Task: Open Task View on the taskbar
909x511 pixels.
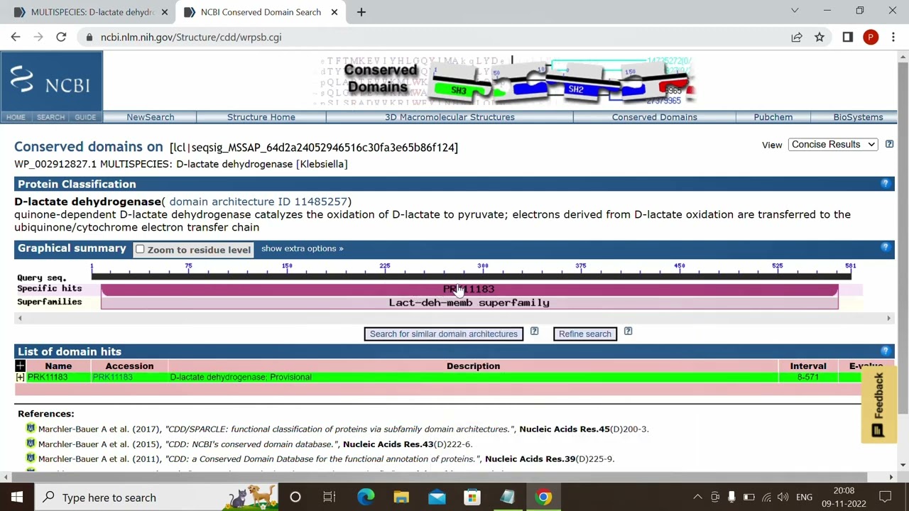Action: (329, 497)
